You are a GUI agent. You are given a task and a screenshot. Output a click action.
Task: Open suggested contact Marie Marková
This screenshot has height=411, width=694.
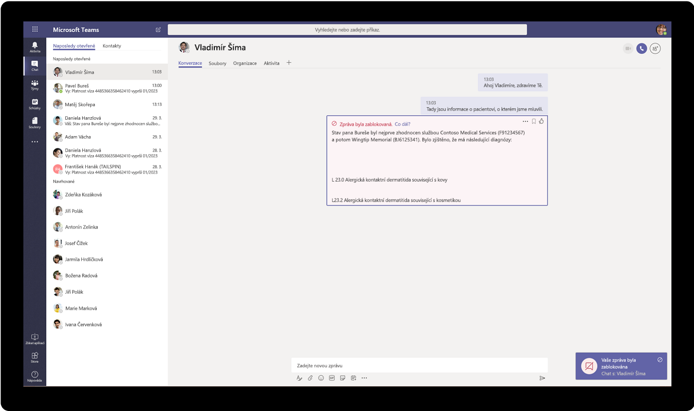click(x=107, y=308)
